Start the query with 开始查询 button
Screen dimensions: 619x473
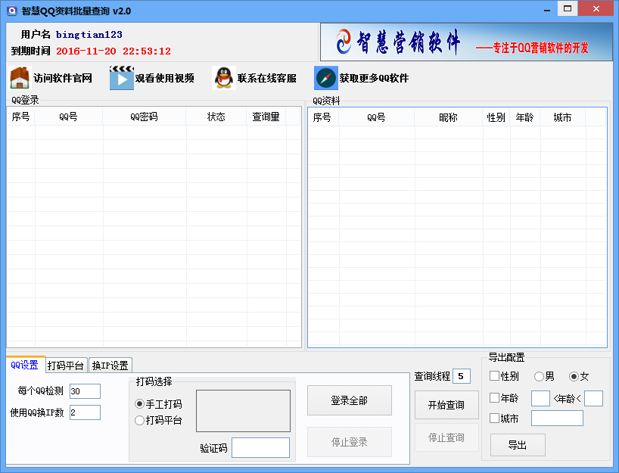point(446,406)
